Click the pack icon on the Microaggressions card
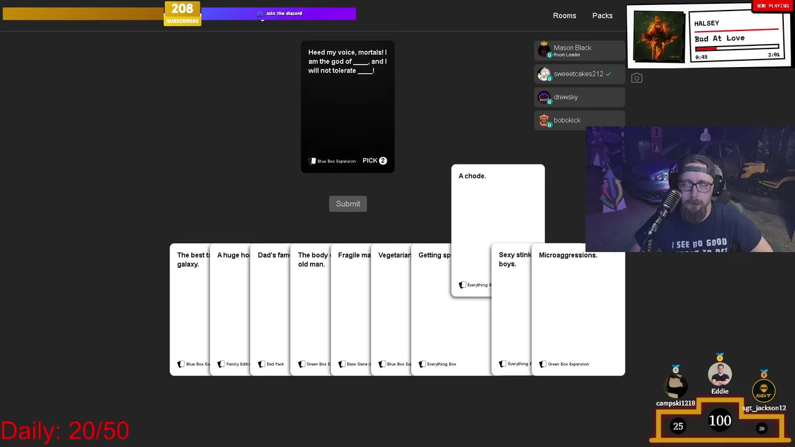Image resolution: width=795 pixels, height=447 pixels. pos(543,364)
